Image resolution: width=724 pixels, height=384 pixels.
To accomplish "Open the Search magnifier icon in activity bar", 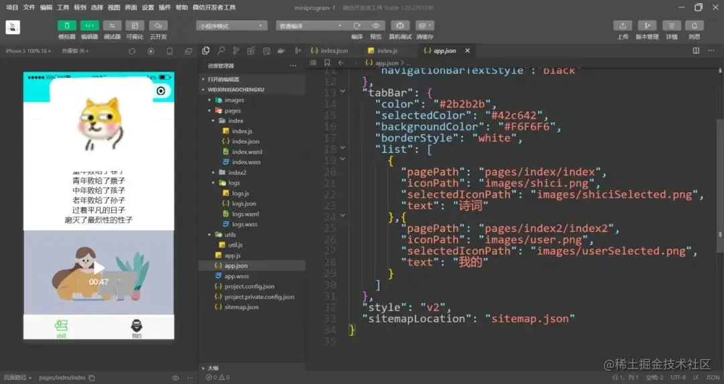I will (x=221, y=51).
